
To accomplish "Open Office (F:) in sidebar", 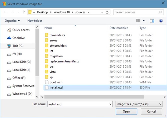I will [x=19, y=78].
